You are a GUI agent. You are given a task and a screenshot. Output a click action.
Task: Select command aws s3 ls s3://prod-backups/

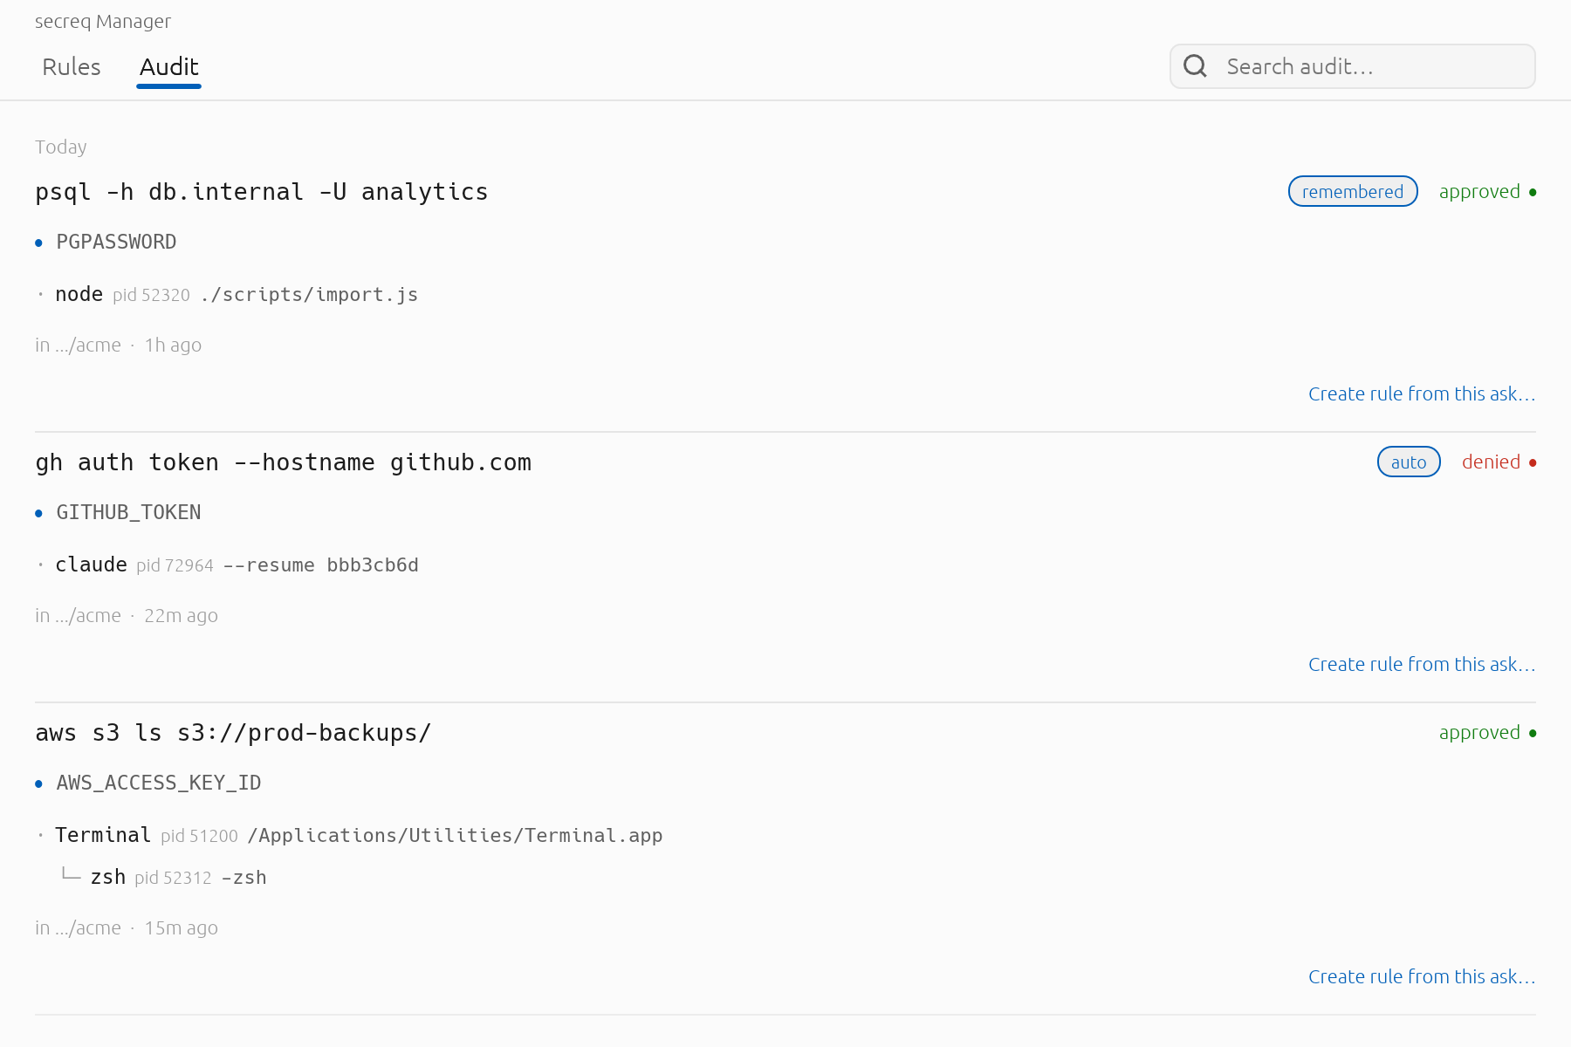click(x=233, y=733)
